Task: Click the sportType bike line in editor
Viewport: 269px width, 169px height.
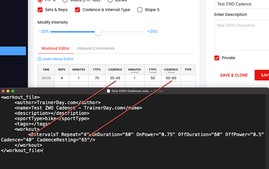Action: 52,118
